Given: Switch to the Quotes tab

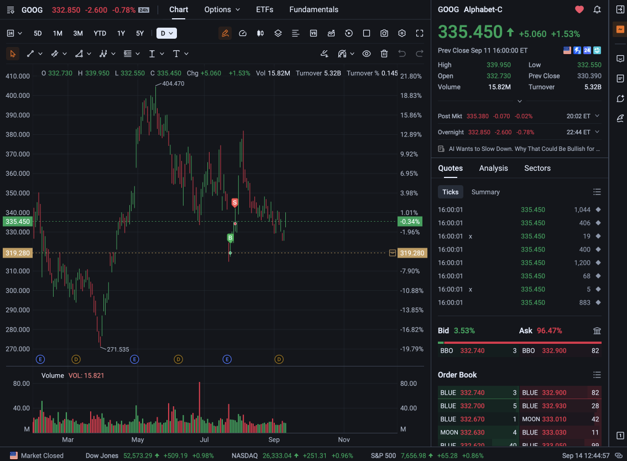Looking at the screenshot, I should (450, 169).
